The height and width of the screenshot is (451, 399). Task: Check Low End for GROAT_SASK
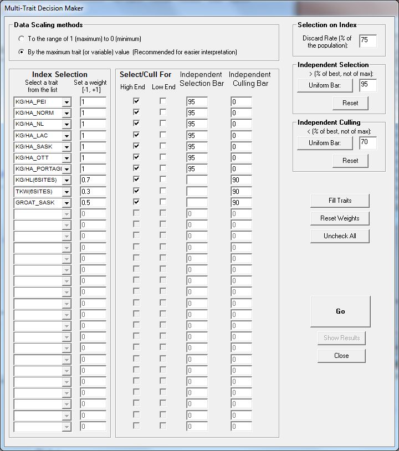tap(163, 202)
